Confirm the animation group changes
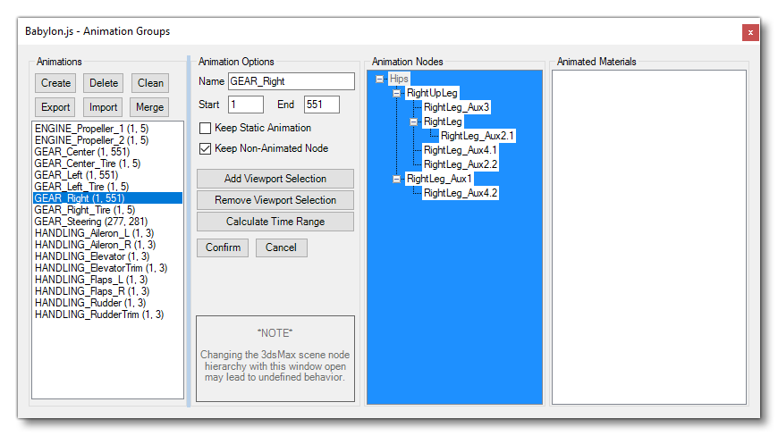The image size is (778, 436). [x=223, y=247]
